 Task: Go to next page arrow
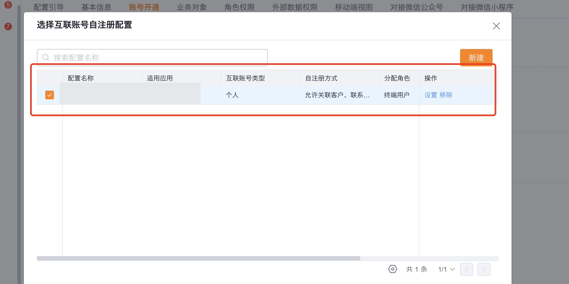tap(484, 269)
